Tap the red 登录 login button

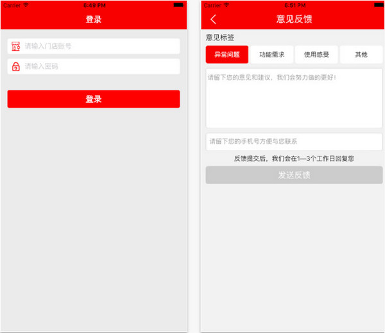click(x=94, y=99)
